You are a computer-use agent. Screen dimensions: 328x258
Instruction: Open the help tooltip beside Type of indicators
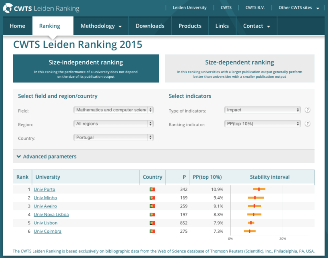308,110
